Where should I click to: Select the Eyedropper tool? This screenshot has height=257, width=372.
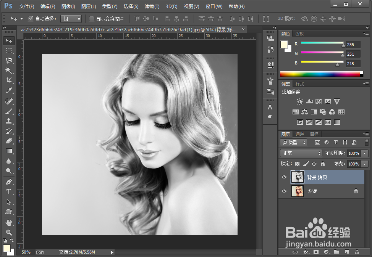tap(9, 90)
